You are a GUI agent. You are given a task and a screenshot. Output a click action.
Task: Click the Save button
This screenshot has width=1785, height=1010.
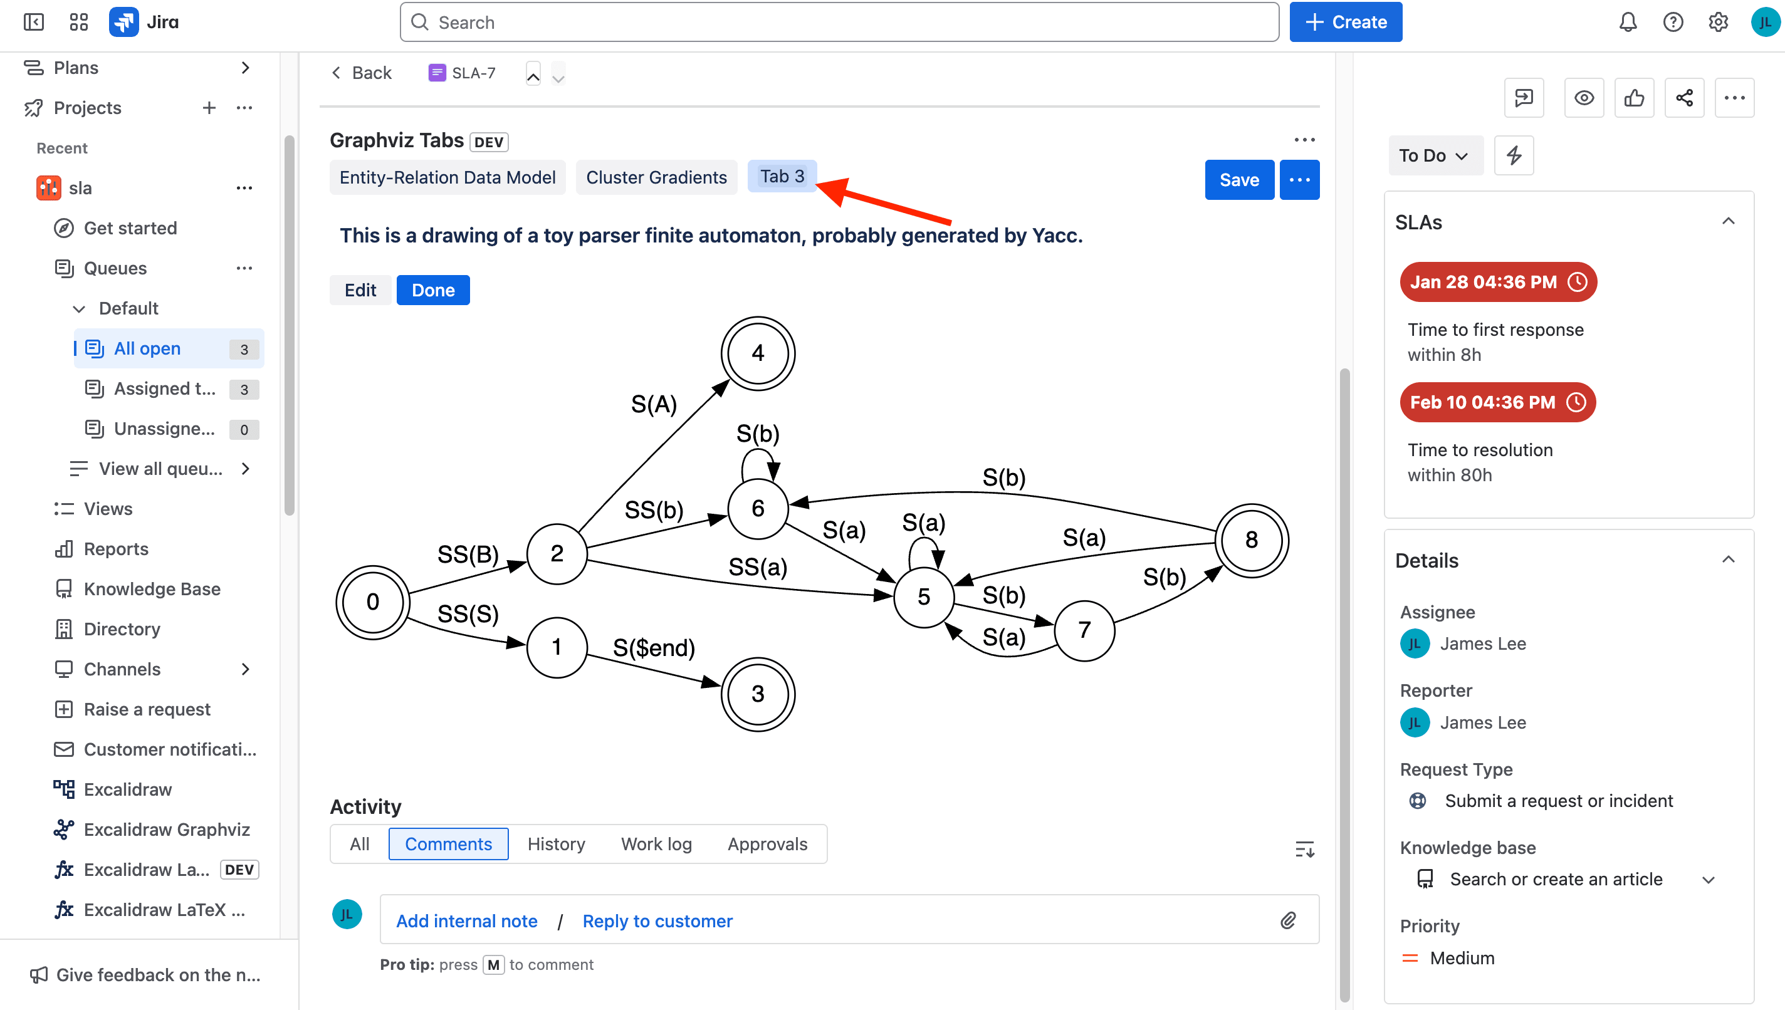[1239, 180]
